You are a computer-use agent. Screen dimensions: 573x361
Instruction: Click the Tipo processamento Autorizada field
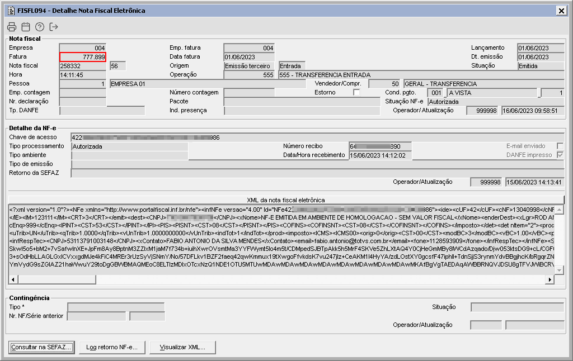[130, 146]
